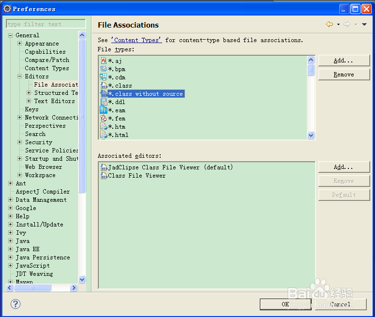
Task: Open the back history dropdown arrow
Action: [338, 24]
